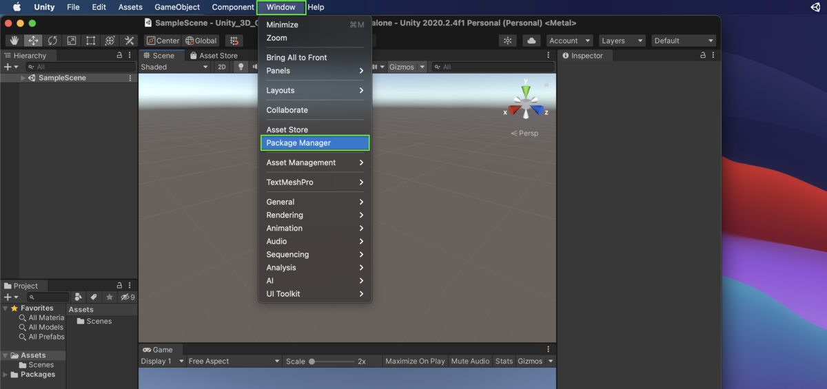
Task: Open the Rendering submenu
Action: click(316, 215)
